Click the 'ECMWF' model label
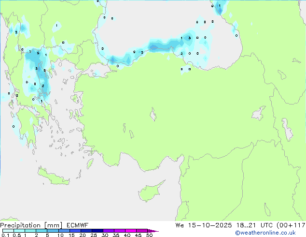Viewport: 306px width, 237px height. (x=78, y=225)
